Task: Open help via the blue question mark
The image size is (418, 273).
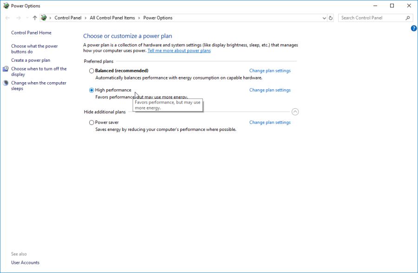Action: (x=414, y=28)
